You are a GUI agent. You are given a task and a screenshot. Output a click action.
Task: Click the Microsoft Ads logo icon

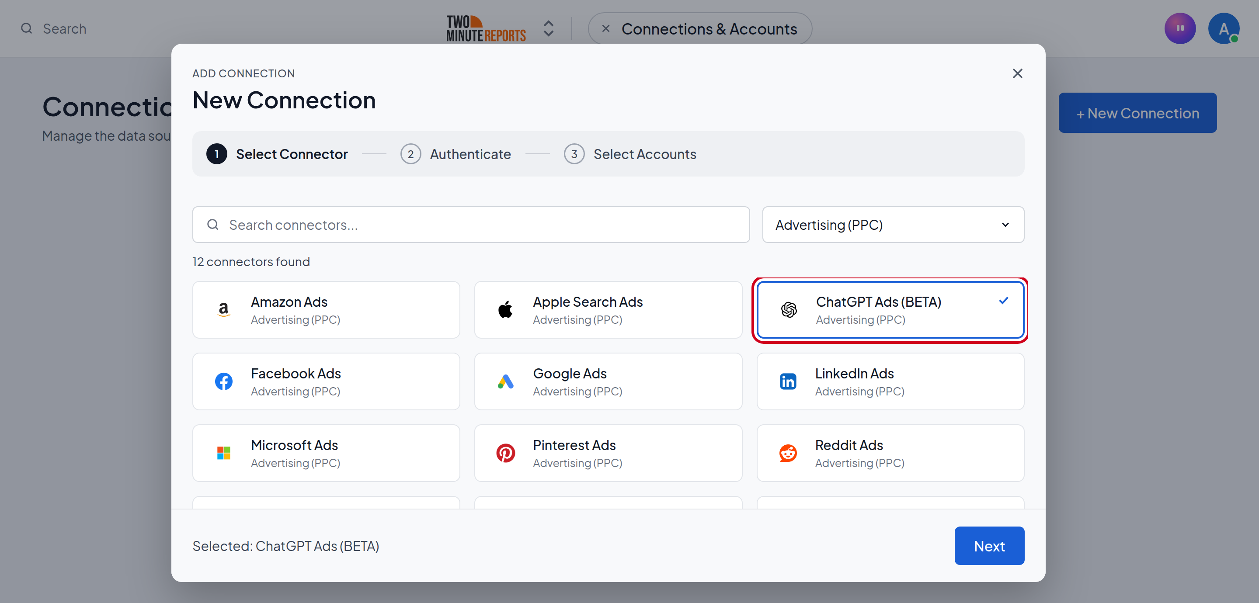223,453
